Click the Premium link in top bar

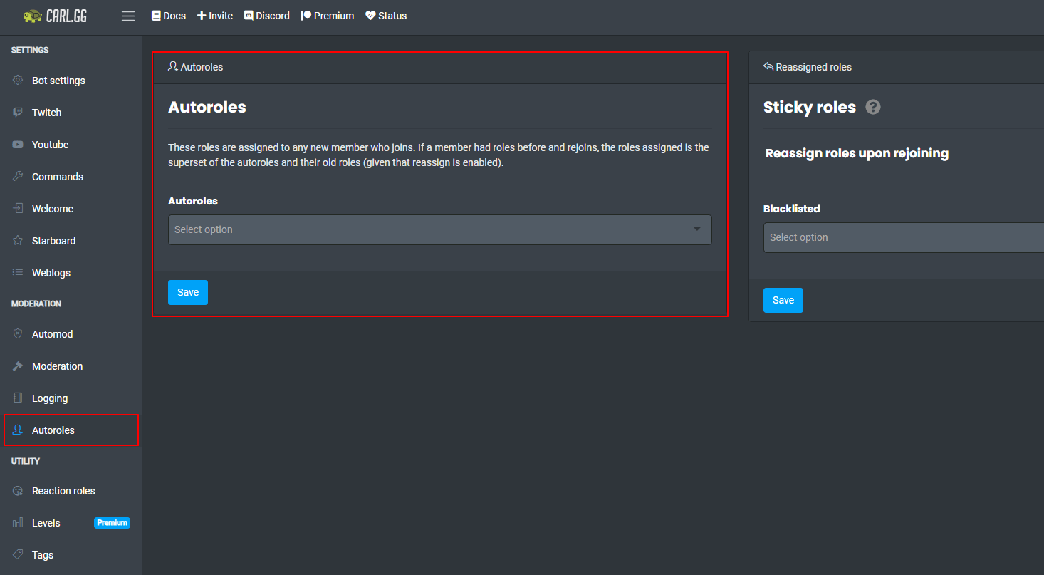327,15
